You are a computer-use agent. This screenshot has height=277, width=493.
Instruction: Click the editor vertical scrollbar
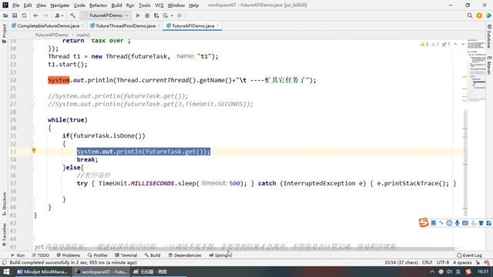point(465,162)
